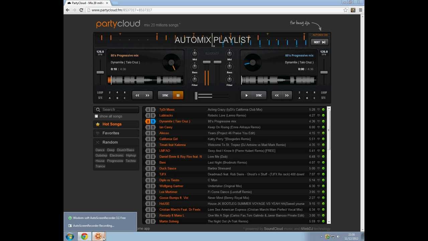Click the left channel volume fader
The image size is (428, 241).
[x=207, y=62]
